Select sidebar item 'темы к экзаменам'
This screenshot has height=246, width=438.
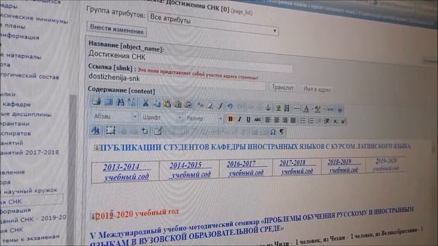[30, 238]
